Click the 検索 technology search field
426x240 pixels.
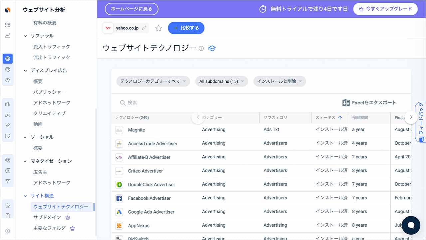tap(226, 103)
